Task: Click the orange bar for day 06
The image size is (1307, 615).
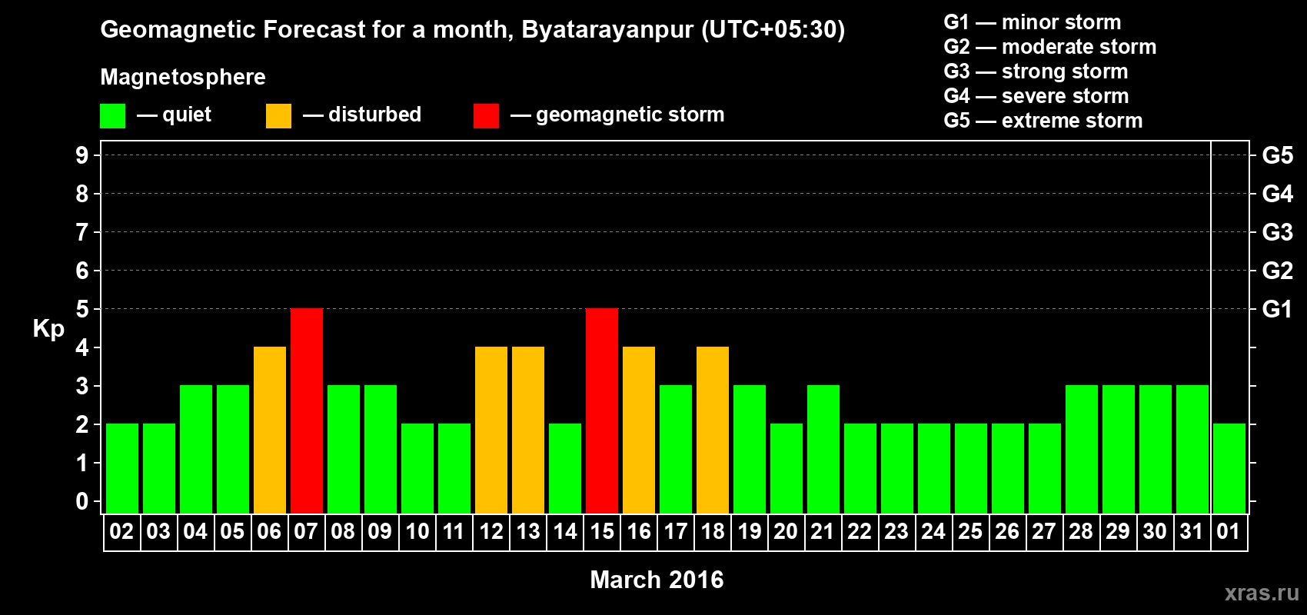Action: point(270,430)
